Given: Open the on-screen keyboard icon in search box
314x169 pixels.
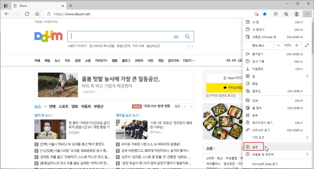Looking at the screenshot, I should coord(176,37).
